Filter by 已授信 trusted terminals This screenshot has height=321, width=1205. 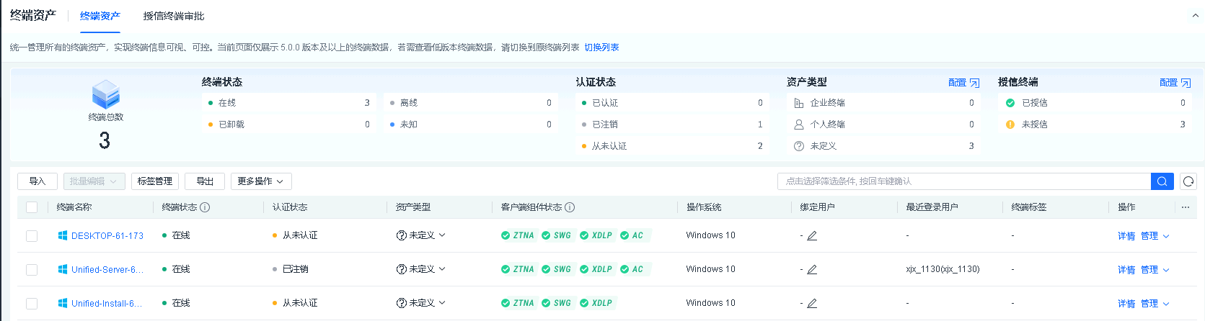(1095, 103)
